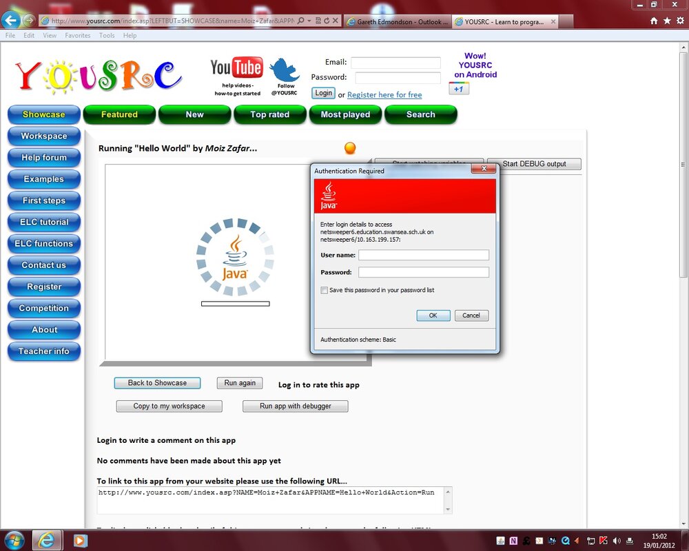Open First steps from the sidebar
The width and height of the screenshot is (689, 551).
pos(44,200)
